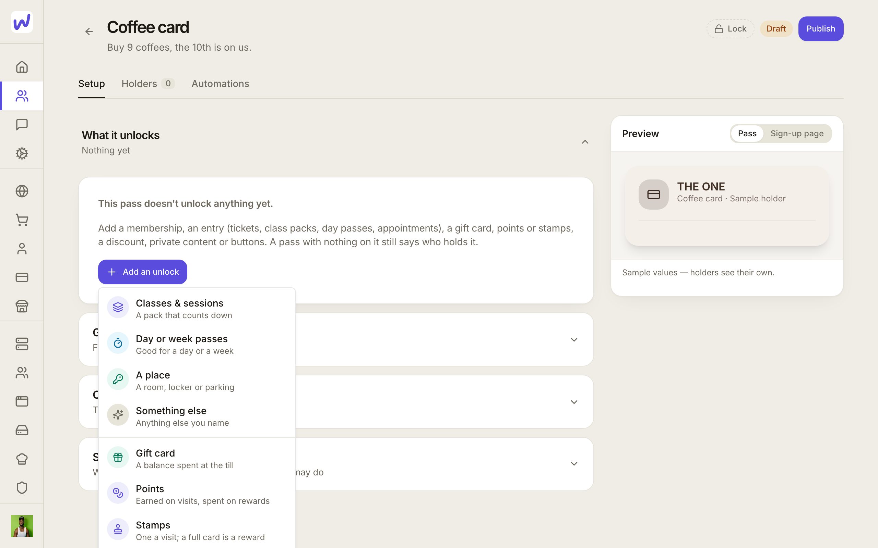Choose Stamps unlock option
878x548 pixels.
[197, 531]
